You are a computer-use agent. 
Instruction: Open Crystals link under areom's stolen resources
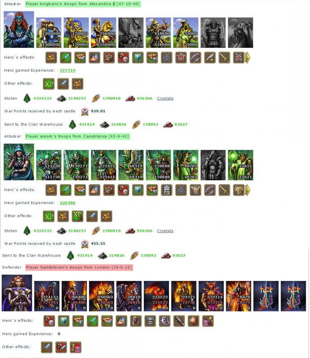165,231
